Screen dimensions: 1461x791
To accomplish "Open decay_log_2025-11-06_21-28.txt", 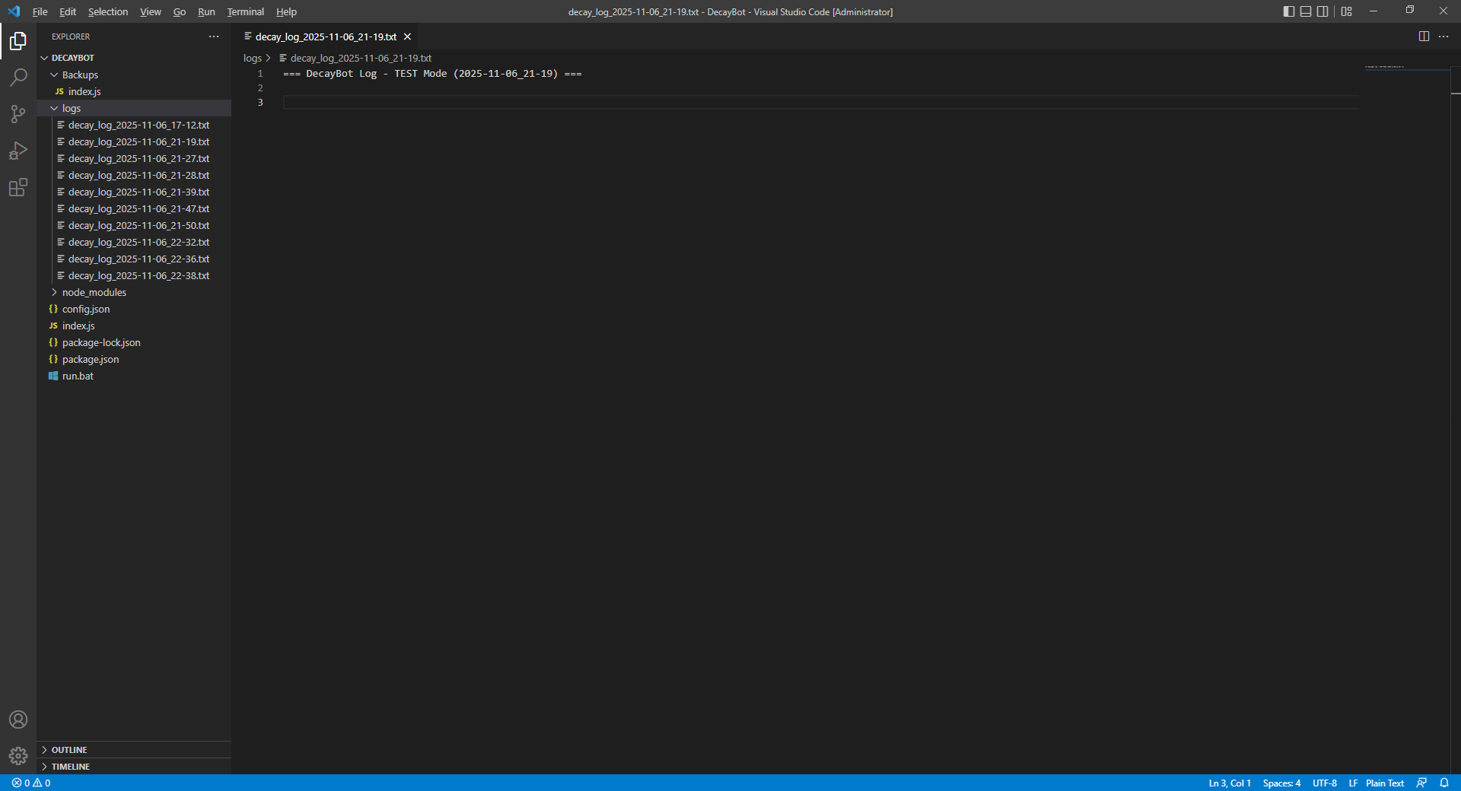I will [x=134, y=175].
